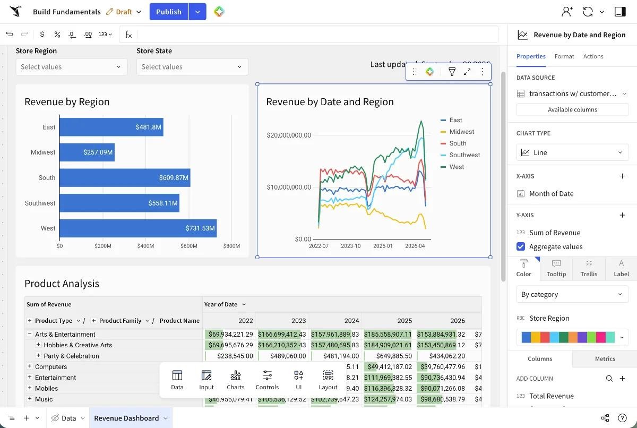Open the Data element menu

click(x=177, y=380)
